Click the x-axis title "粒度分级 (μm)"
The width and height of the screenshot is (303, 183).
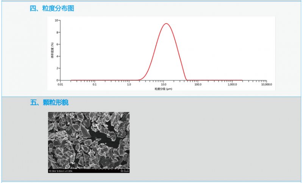[x=163, y=89]
